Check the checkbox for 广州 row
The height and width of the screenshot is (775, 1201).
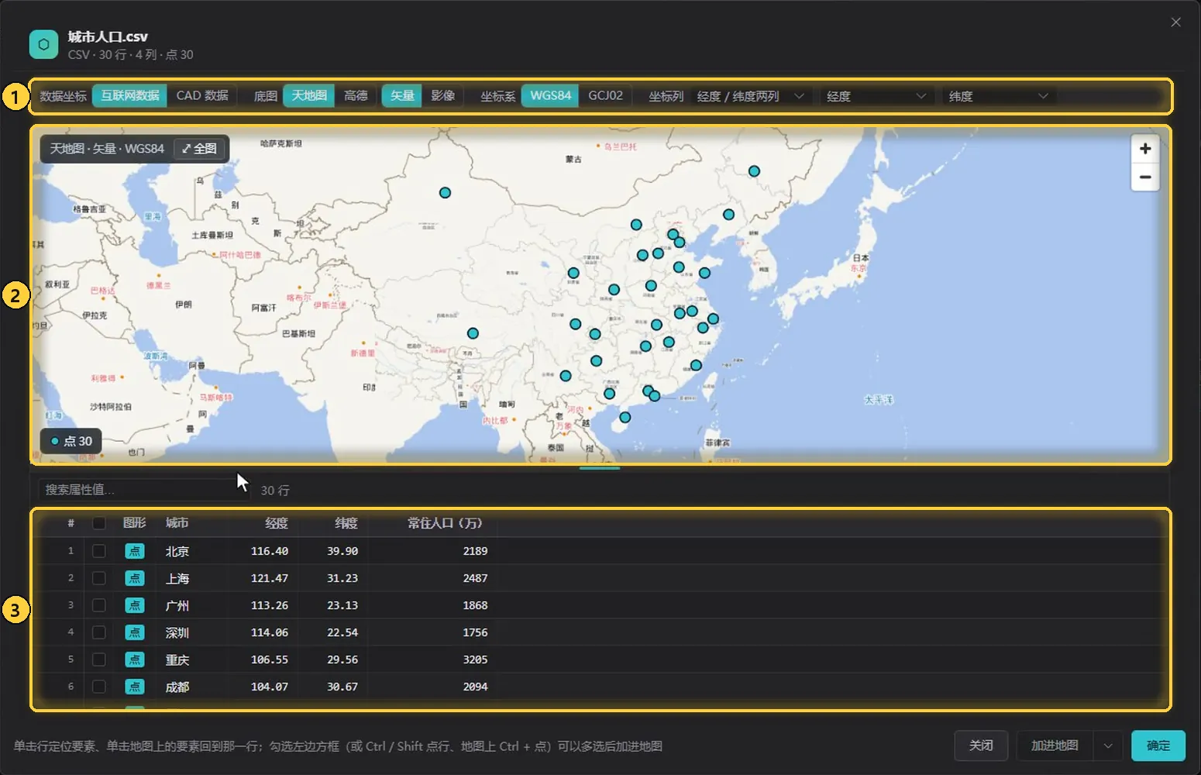[x=99, y=605]
